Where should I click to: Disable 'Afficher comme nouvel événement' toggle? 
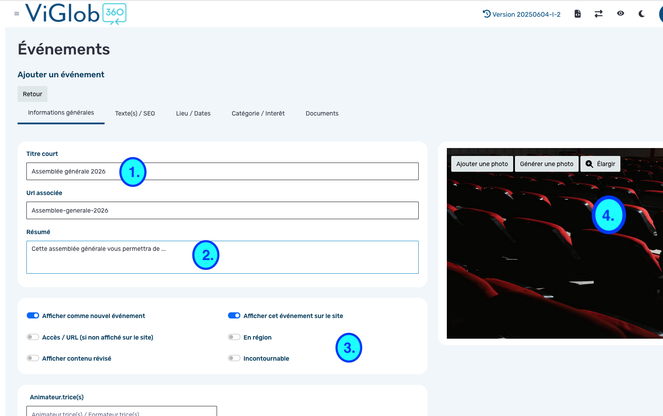tap(33, 315)
